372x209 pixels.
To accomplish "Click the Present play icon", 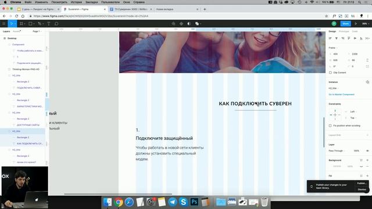I will tap(356, 24).
